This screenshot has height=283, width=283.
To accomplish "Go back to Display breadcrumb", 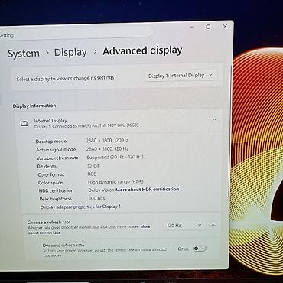I will pos(70,53).
